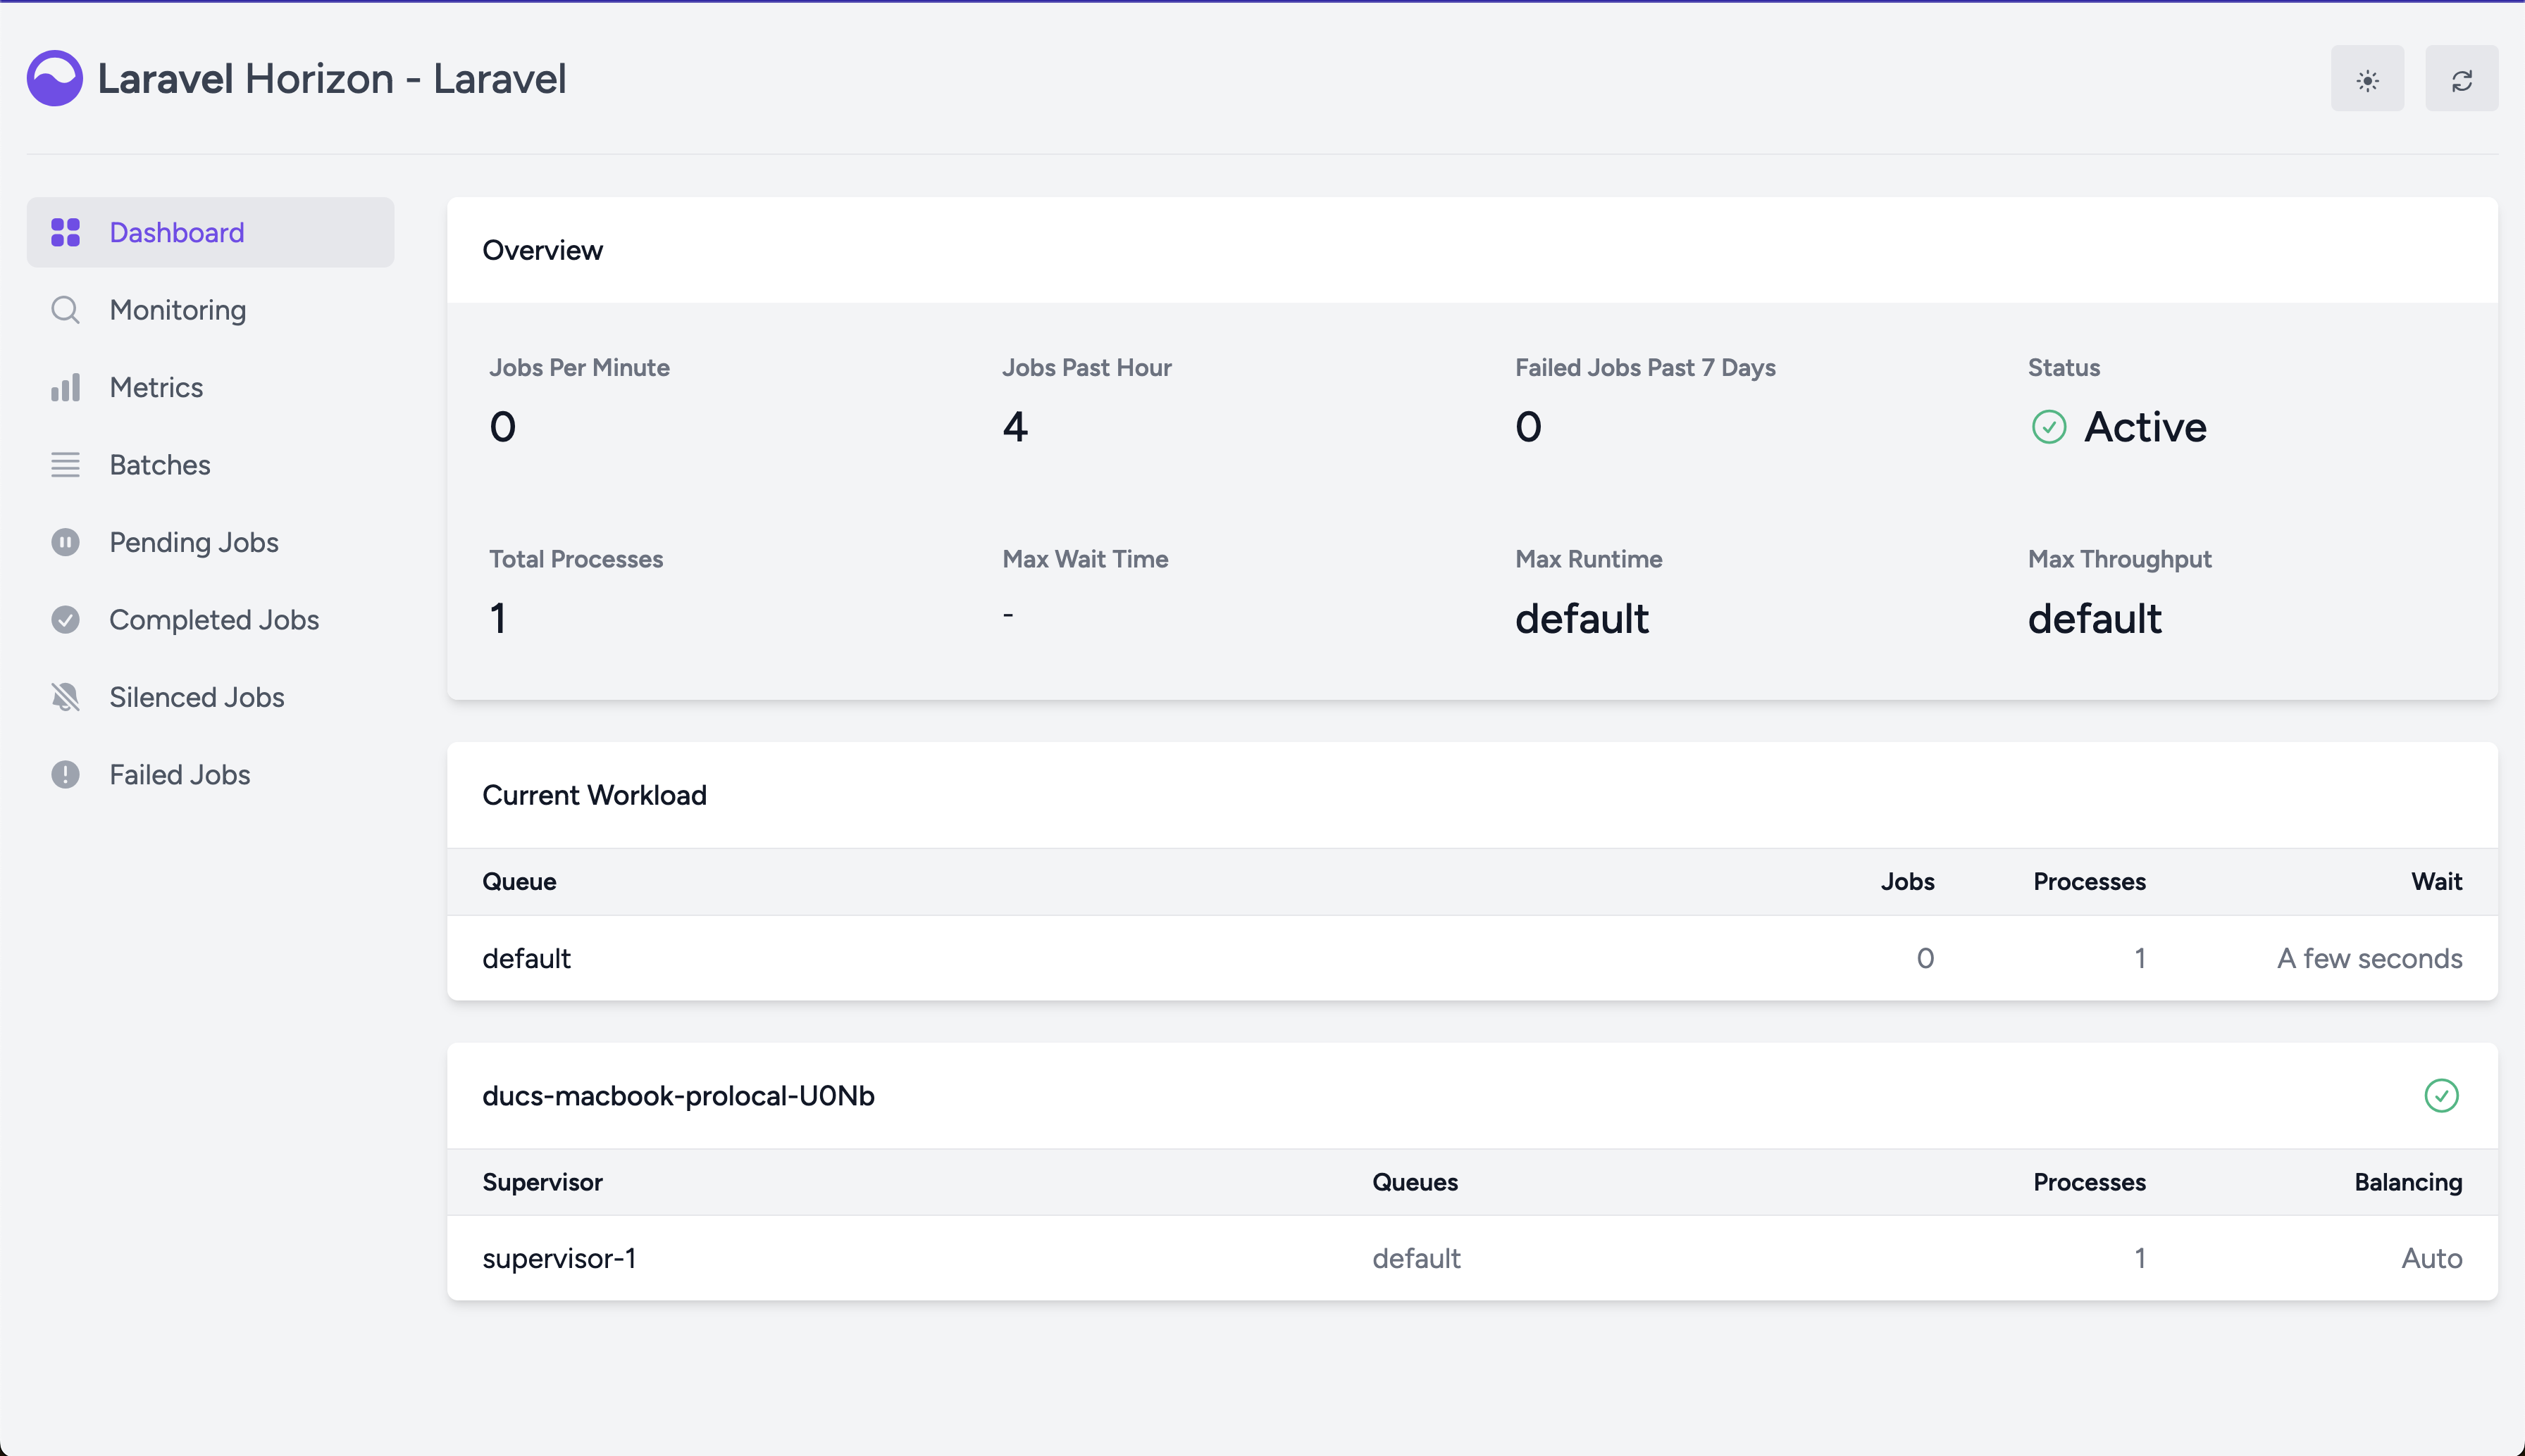Open Silenced Jobs page
Screen dimensions: 2525x1456
[x=210, y=697]
